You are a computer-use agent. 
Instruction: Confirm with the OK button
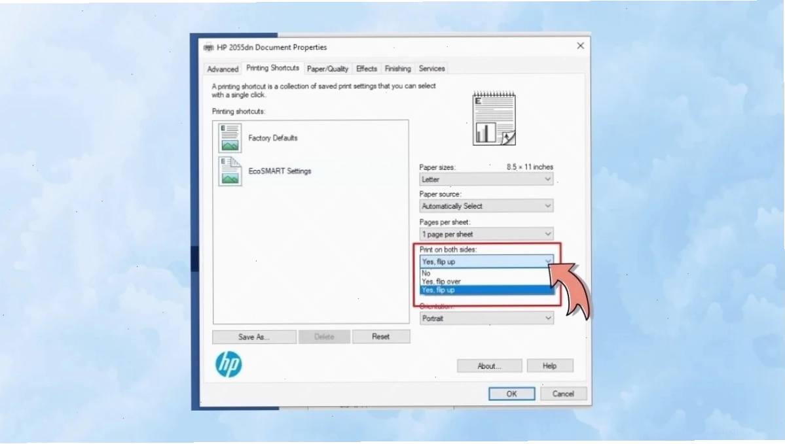511,394
